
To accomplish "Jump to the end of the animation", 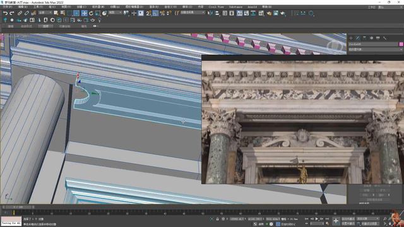I will click(327, 219).
